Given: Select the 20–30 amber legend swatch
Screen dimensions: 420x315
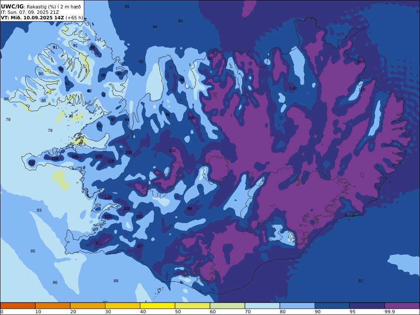Looking at the screenshot, I should pyautogui.click(x=88, y=306).
